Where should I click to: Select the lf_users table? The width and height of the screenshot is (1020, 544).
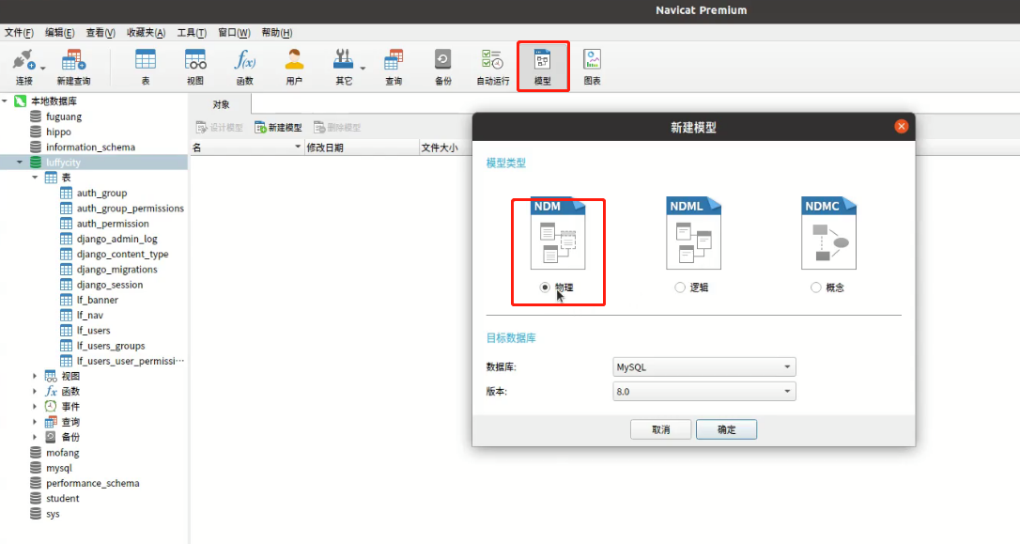94,331
